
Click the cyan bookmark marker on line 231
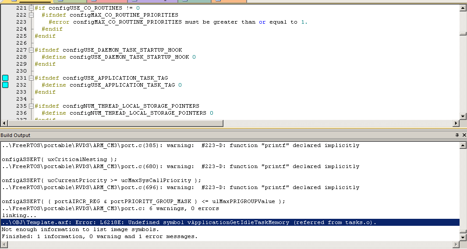(5, 78)
